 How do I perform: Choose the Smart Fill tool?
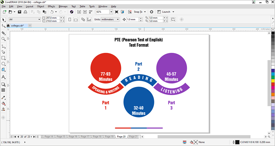(x=3, y=109)
